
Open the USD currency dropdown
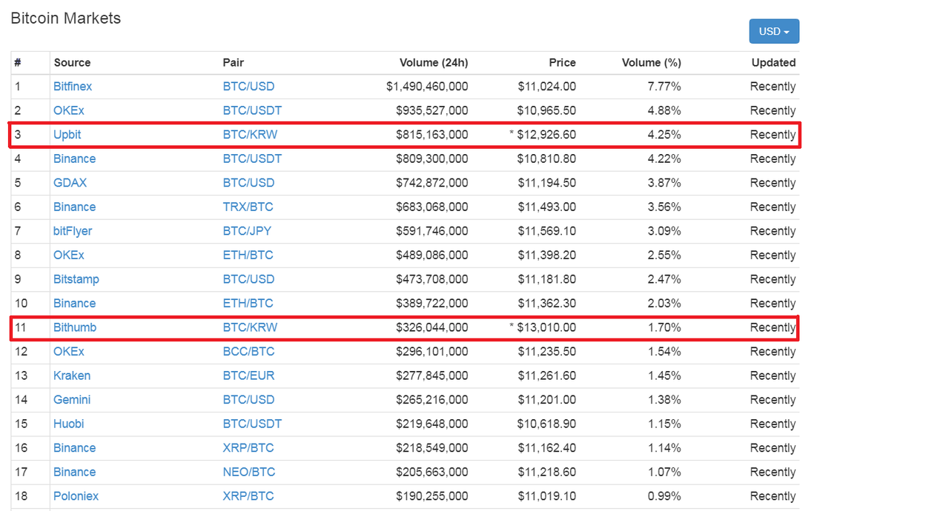point(774,31)
